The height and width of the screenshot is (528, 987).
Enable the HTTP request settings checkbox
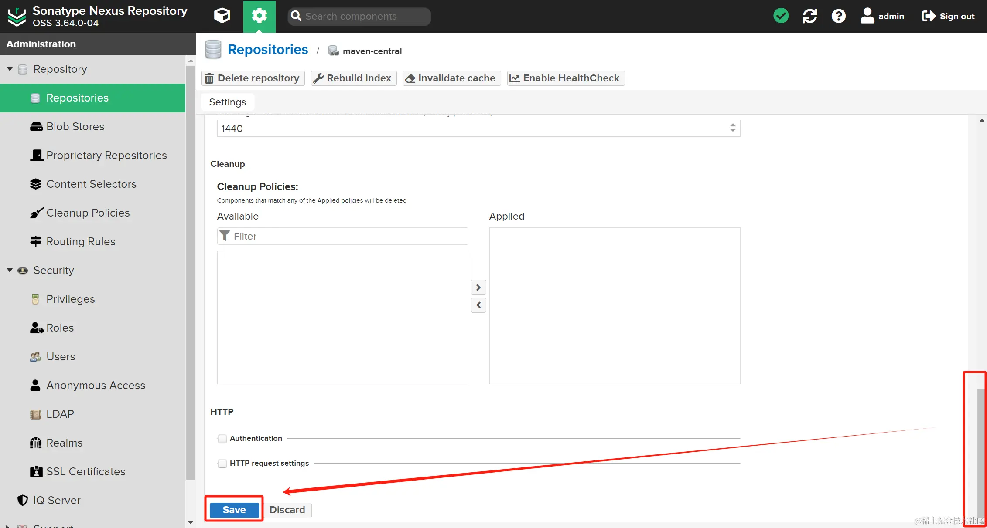[x=222, y=464]
